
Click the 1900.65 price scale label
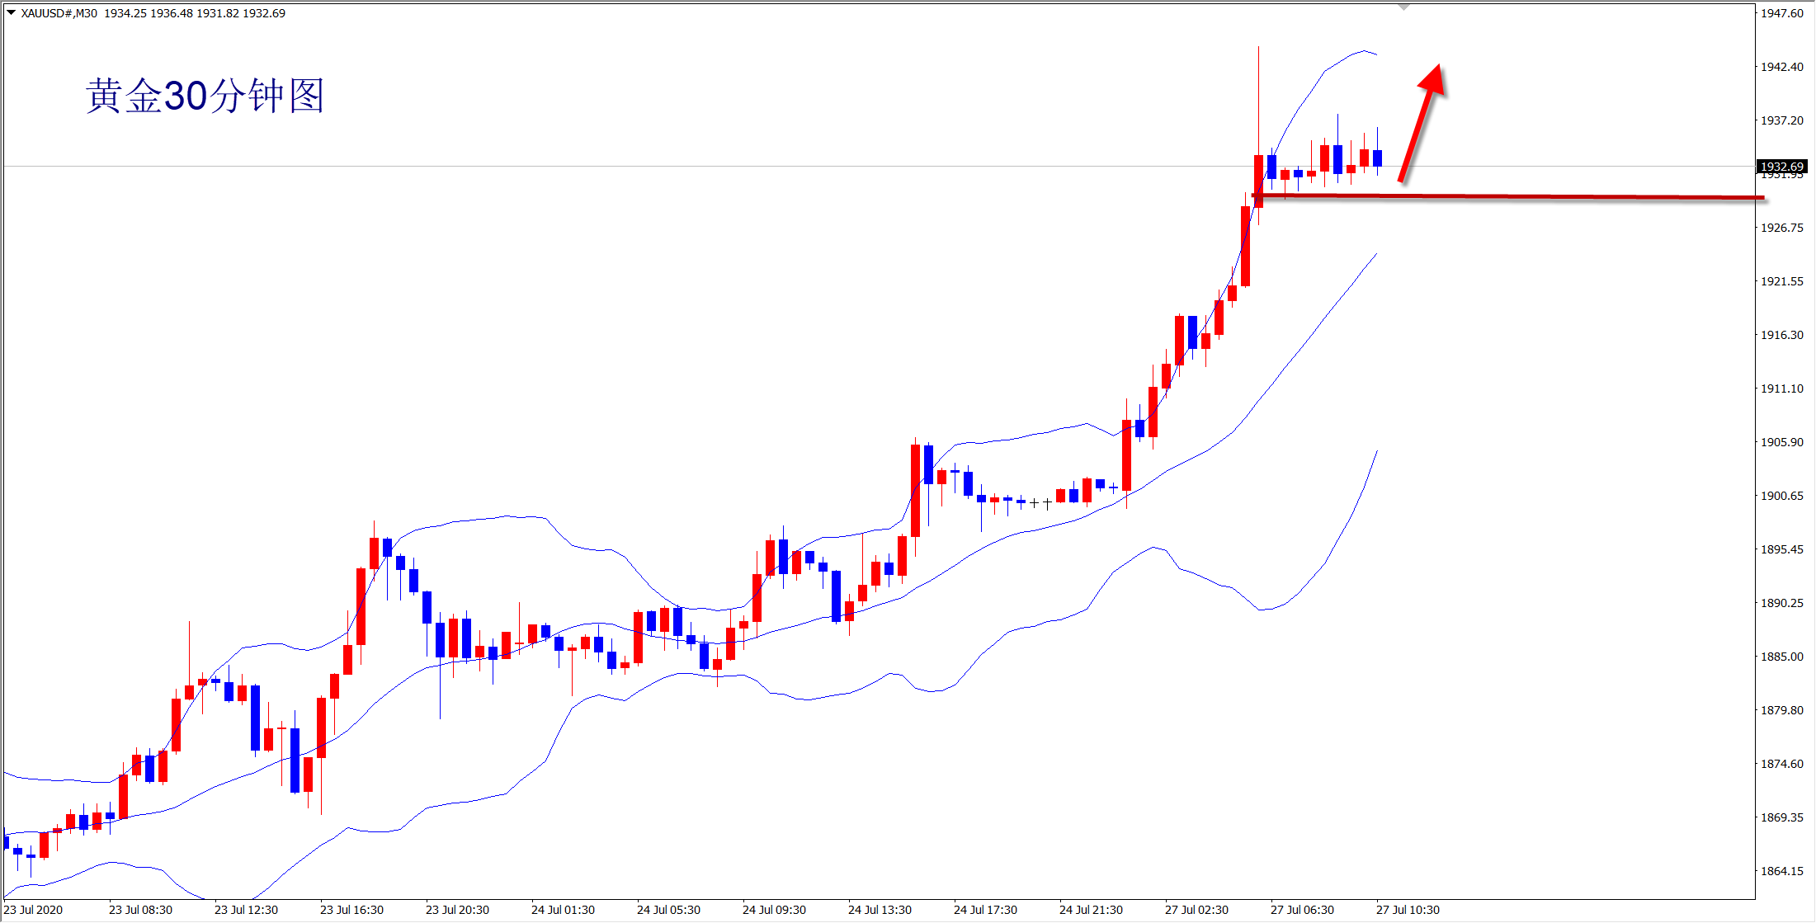(x=1782, y=496)
